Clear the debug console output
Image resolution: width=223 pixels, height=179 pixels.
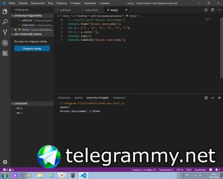coord(206,98)
